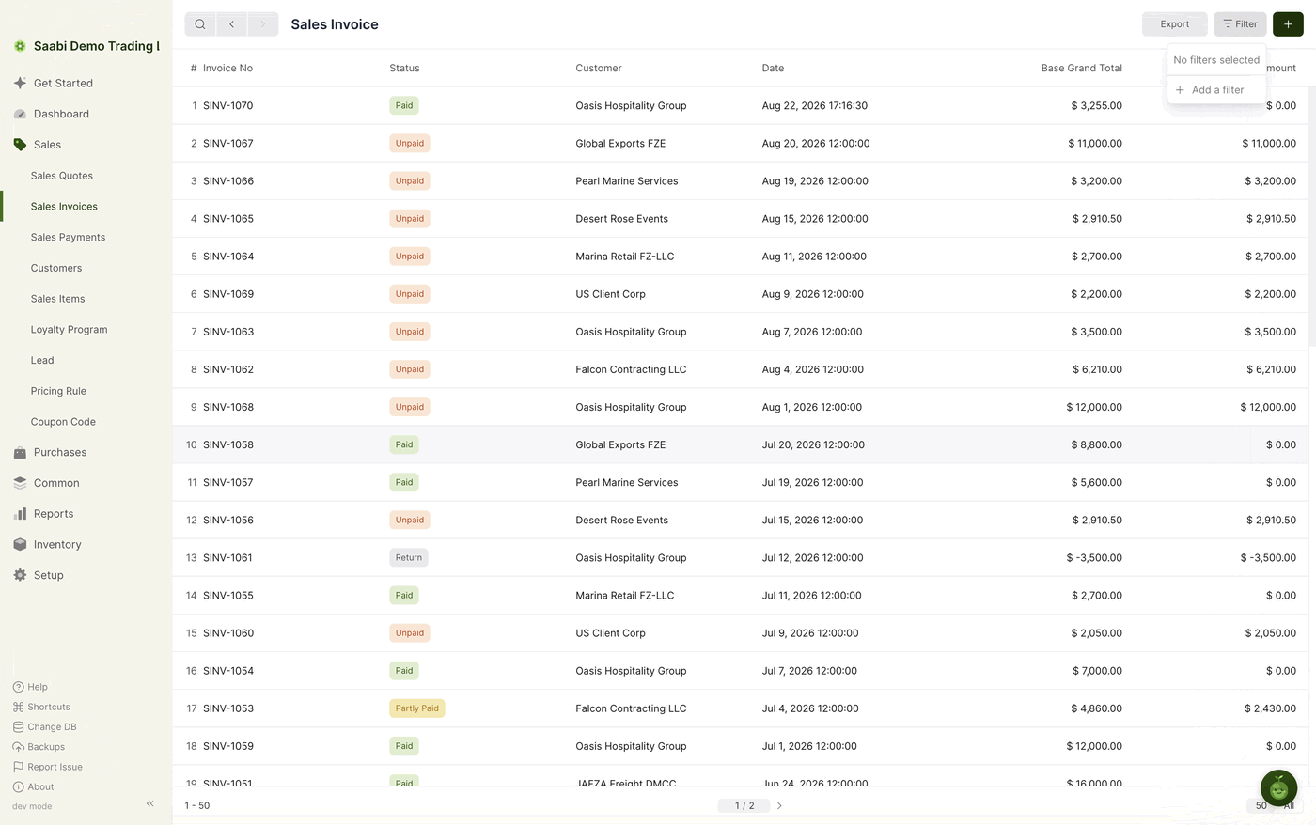This screenshot has width=1316, height=825.
Task: Click the Sales Invoices sidebar item
Action: coord(64,207)
